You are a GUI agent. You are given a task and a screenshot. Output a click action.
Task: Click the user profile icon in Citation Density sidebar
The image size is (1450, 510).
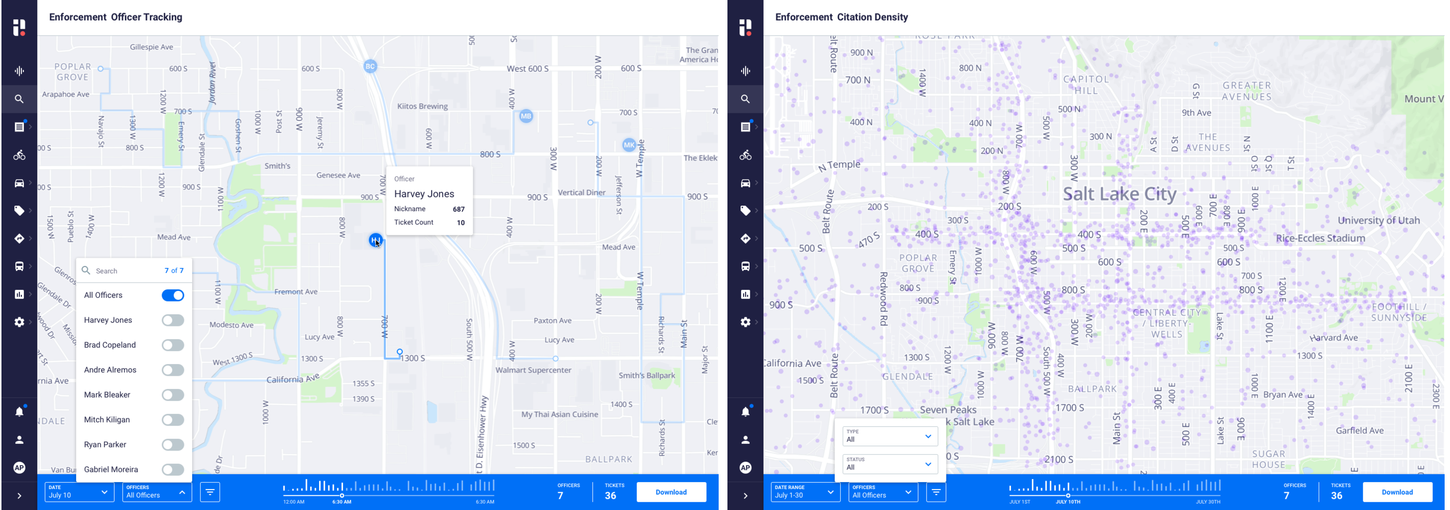click(x=745, y=440)
